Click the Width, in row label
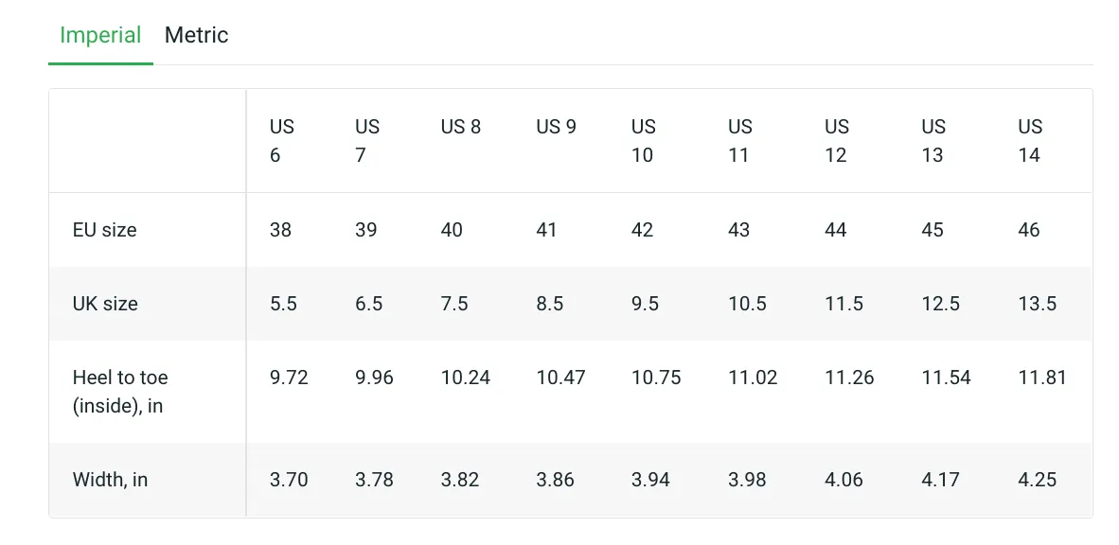Image resolution: width=1119 pixels, height=545 pixels. [x=110, y=480]
